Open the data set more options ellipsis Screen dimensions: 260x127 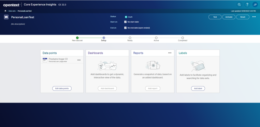tap(254, 17)
